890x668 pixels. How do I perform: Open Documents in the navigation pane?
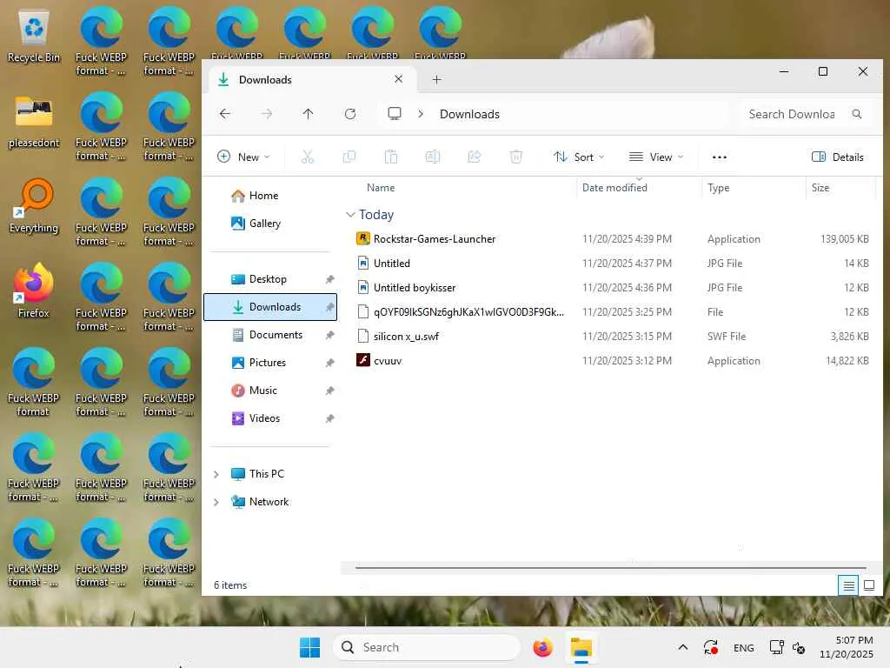(x=276, y=335)
